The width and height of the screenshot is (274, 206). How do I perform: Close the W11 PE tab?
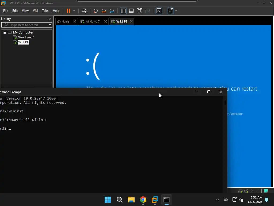(x=131, y=21)
